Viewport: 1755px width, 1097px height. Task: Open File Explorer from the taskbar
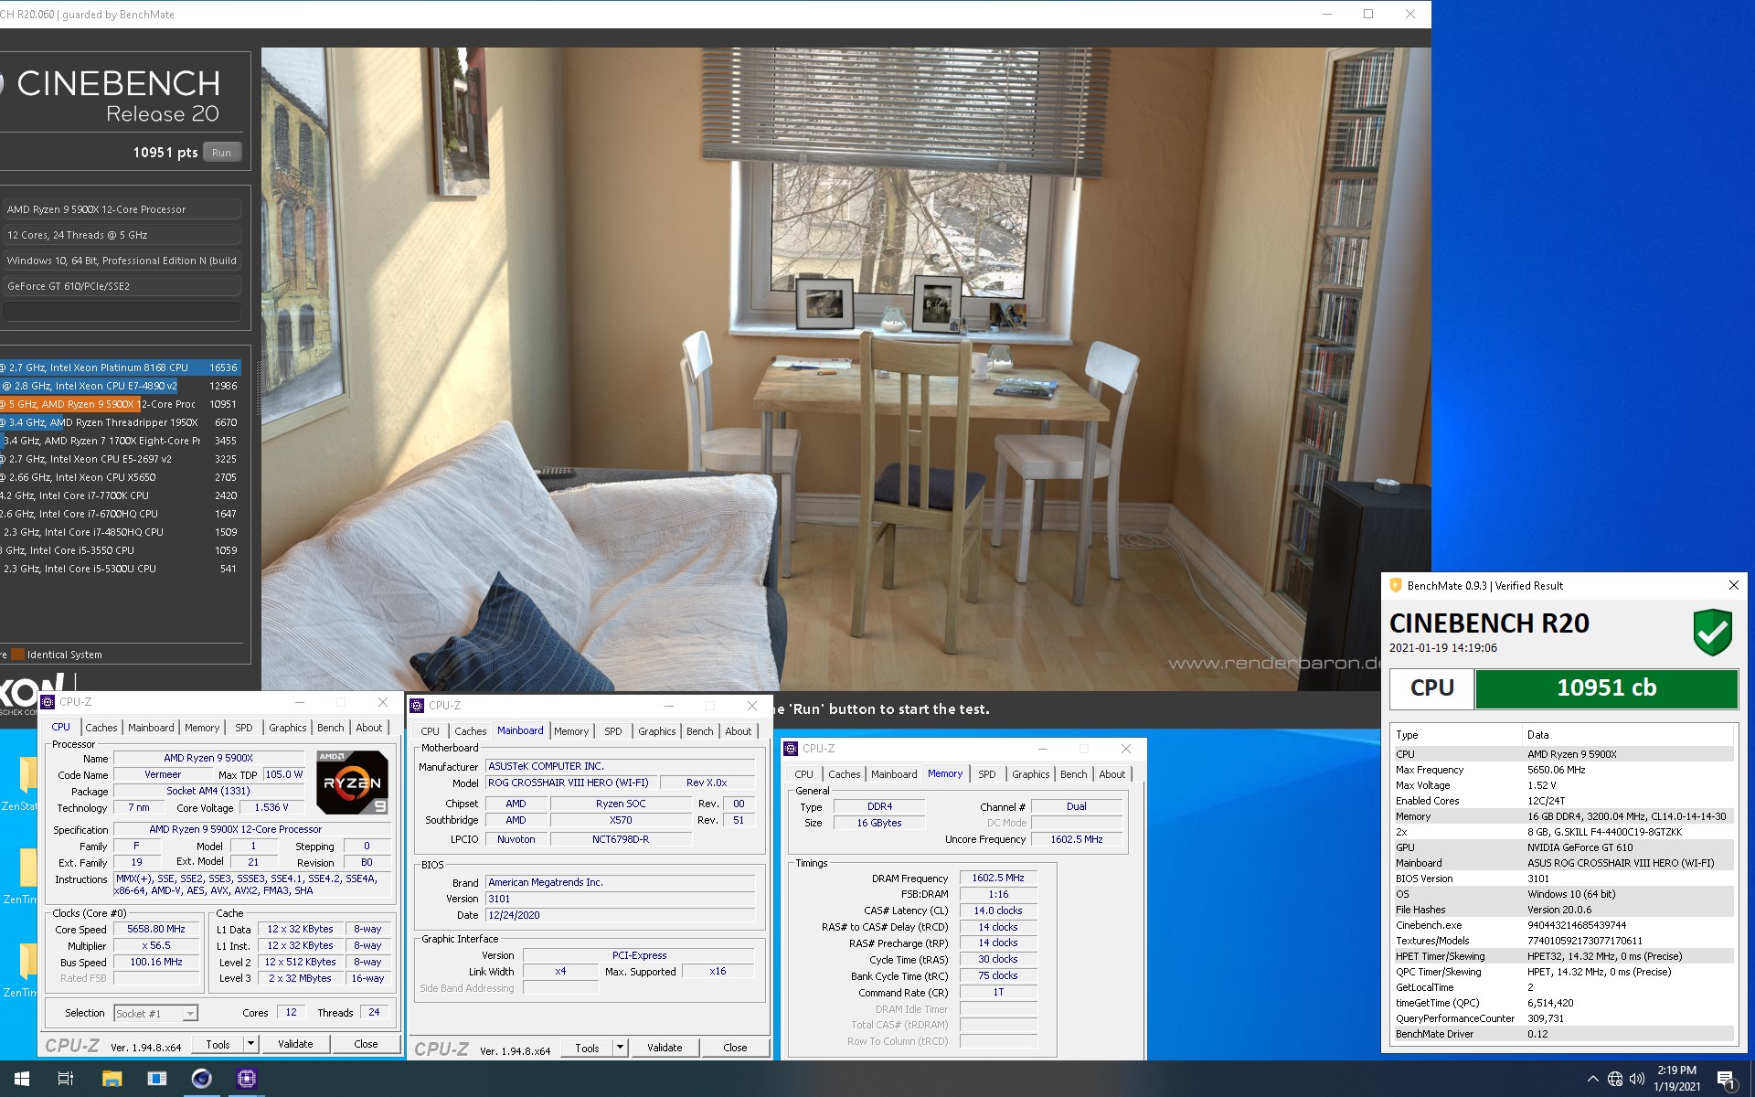coord(112,1079)
